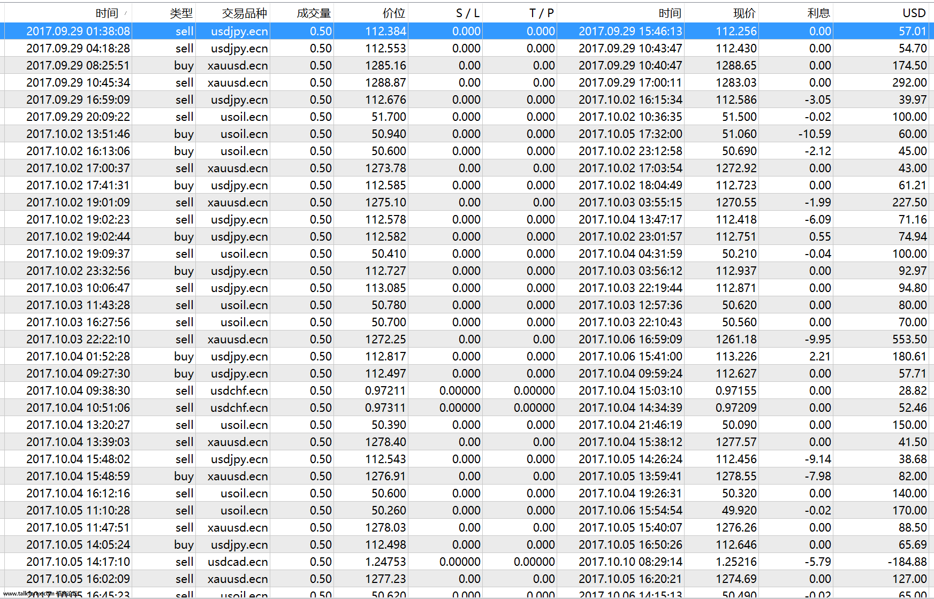
Task: Click current price 49.920
Action: pos(739,510)
